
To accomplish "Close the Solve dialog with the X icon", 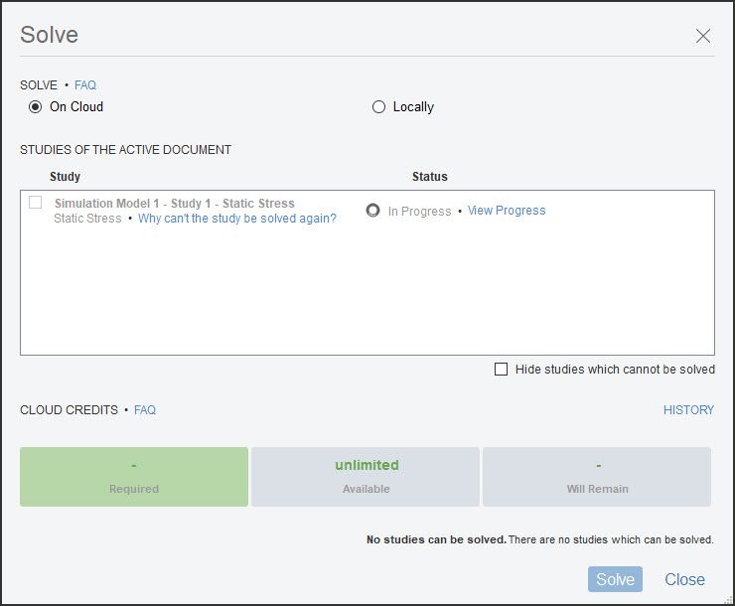I will point(703,36).
